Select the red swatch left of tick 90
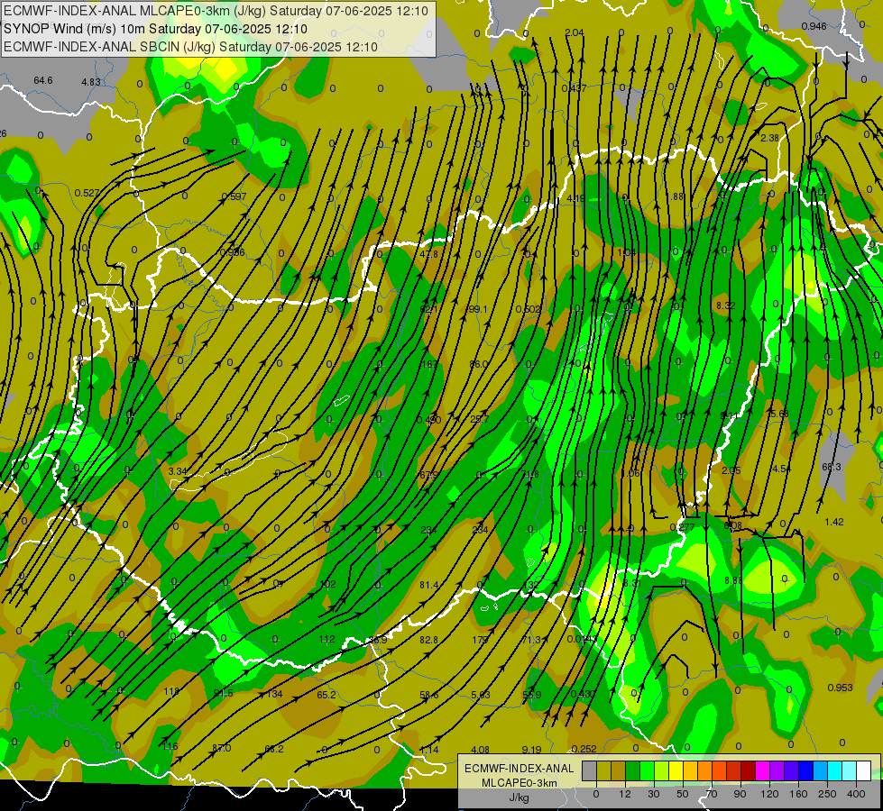The height and width of the screenshot is (811, 883). 734,770
